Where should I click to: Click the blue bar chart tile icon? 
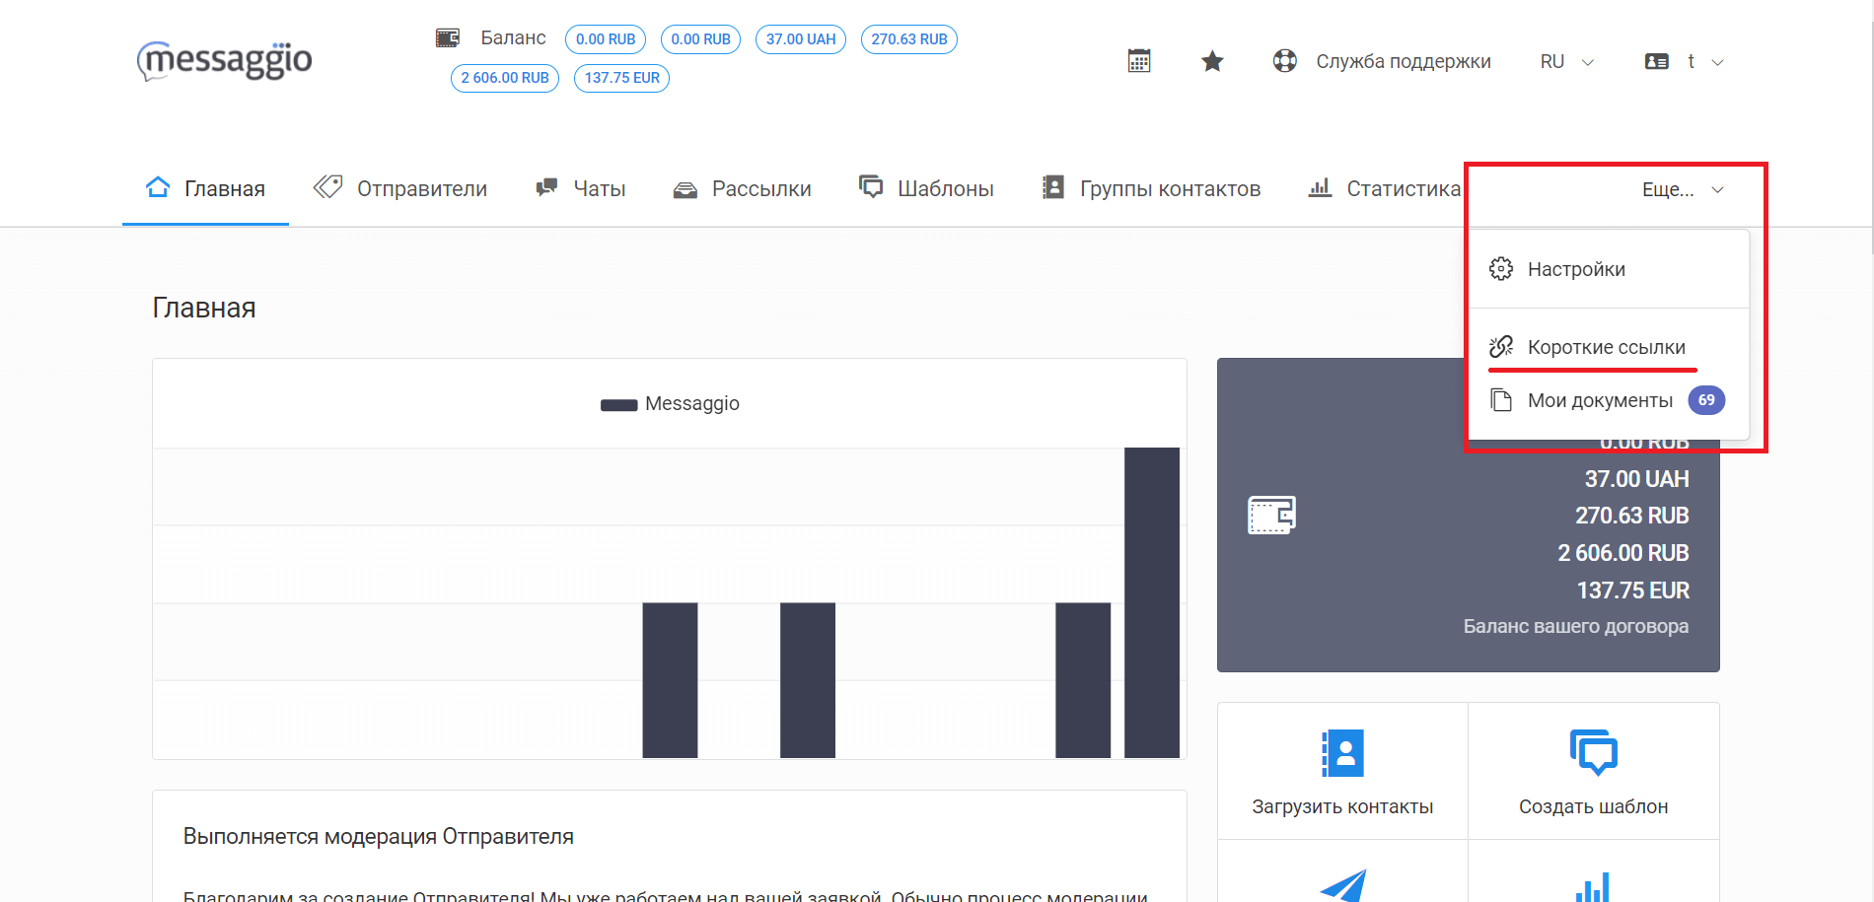1593,887
